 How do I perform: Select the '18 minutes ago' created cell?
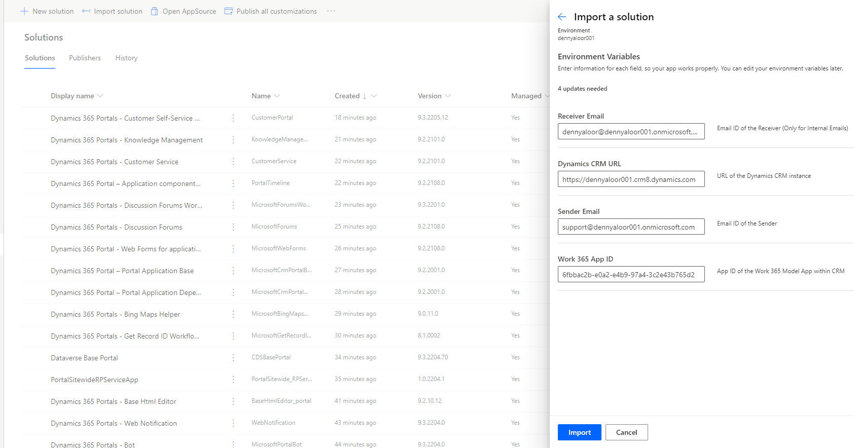(x=355, y=118)
